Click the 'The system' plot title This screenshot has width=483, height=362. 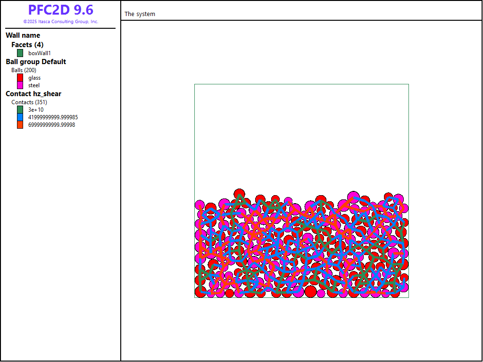coord(140,14)
